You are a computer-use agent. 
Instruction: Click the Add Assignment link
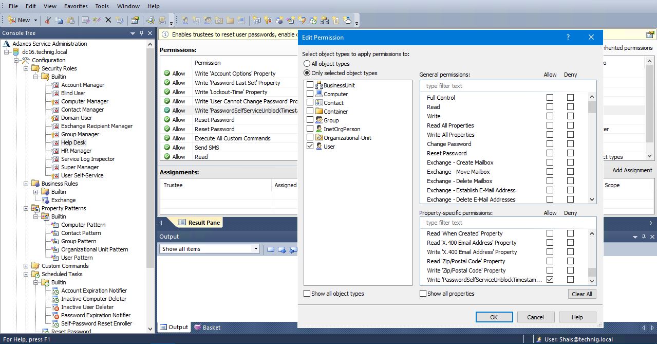click(632, 170)
